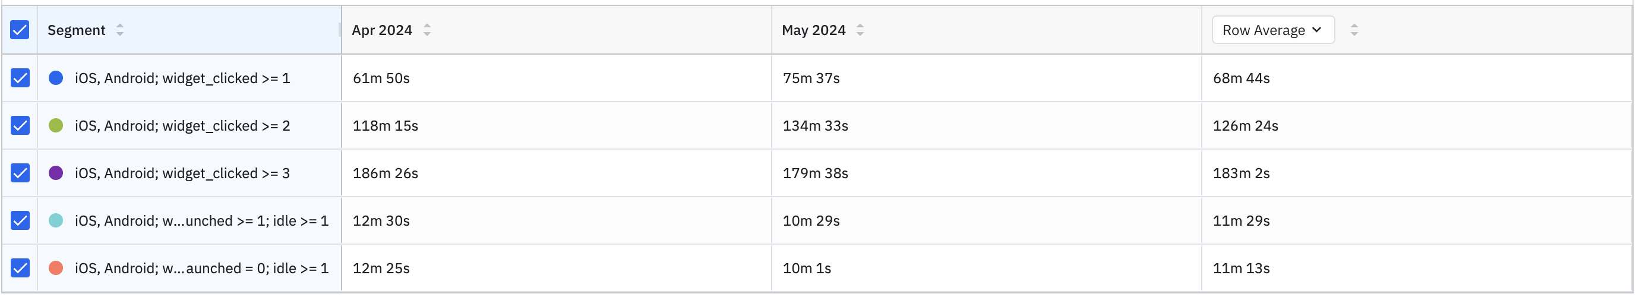Sort by the Segment column arrows

(x=120, y=30)
